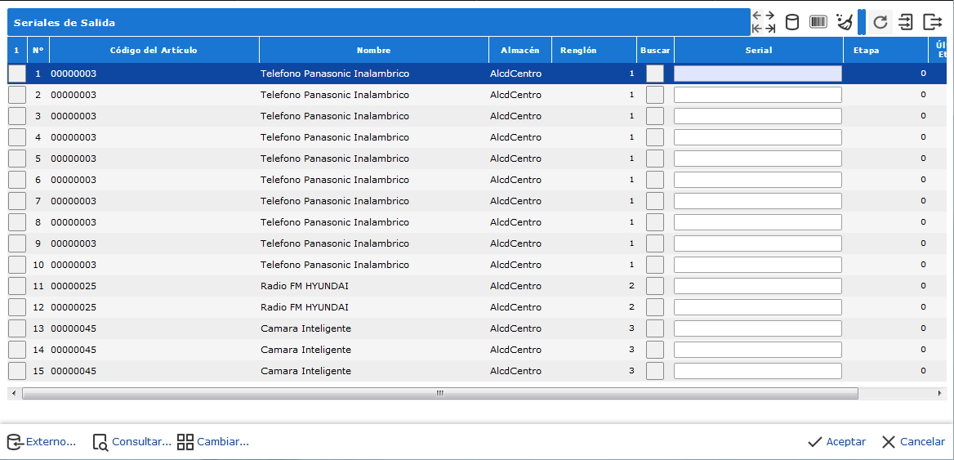Click the Buscar button in row 6
This screenshot has height=460, width=954.
[655, 180]
